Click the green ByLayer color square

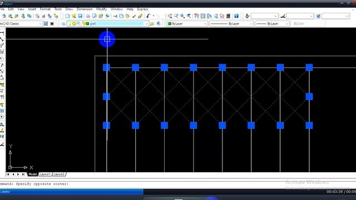(170, 23)
